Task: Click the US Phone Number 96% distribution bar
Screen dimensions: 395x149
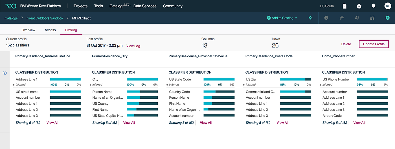Action: (x=372, y=79)
